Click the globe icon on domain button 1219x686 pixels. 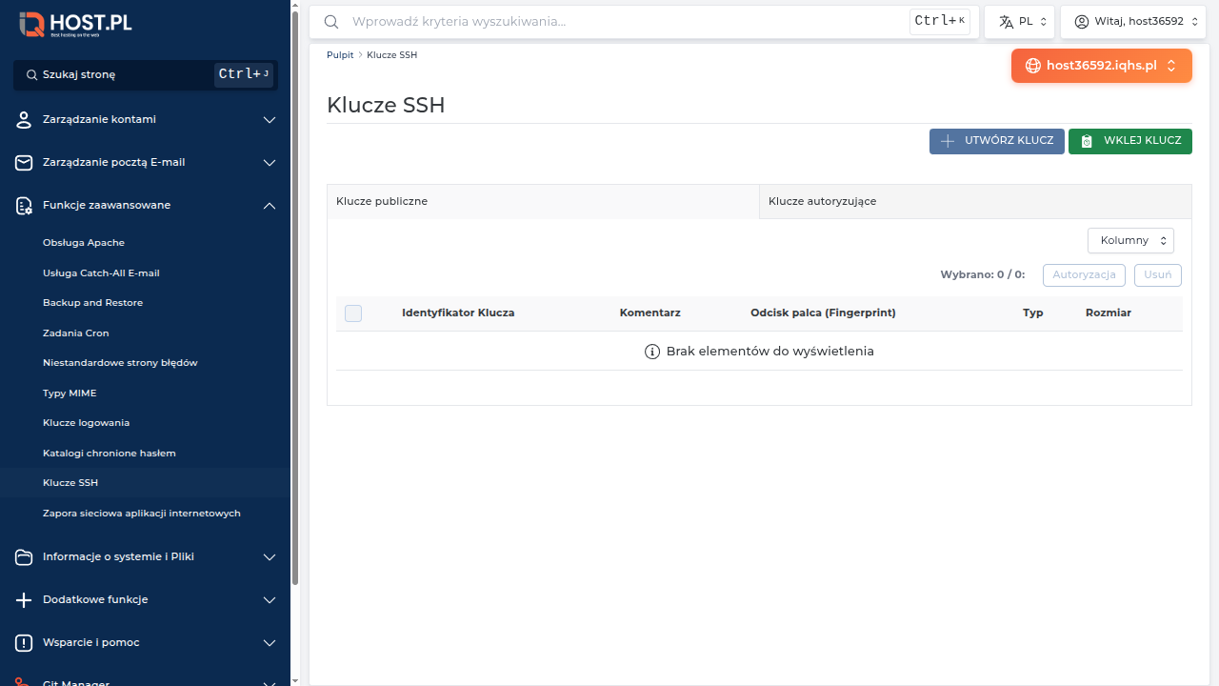[x=1033, y=66]
